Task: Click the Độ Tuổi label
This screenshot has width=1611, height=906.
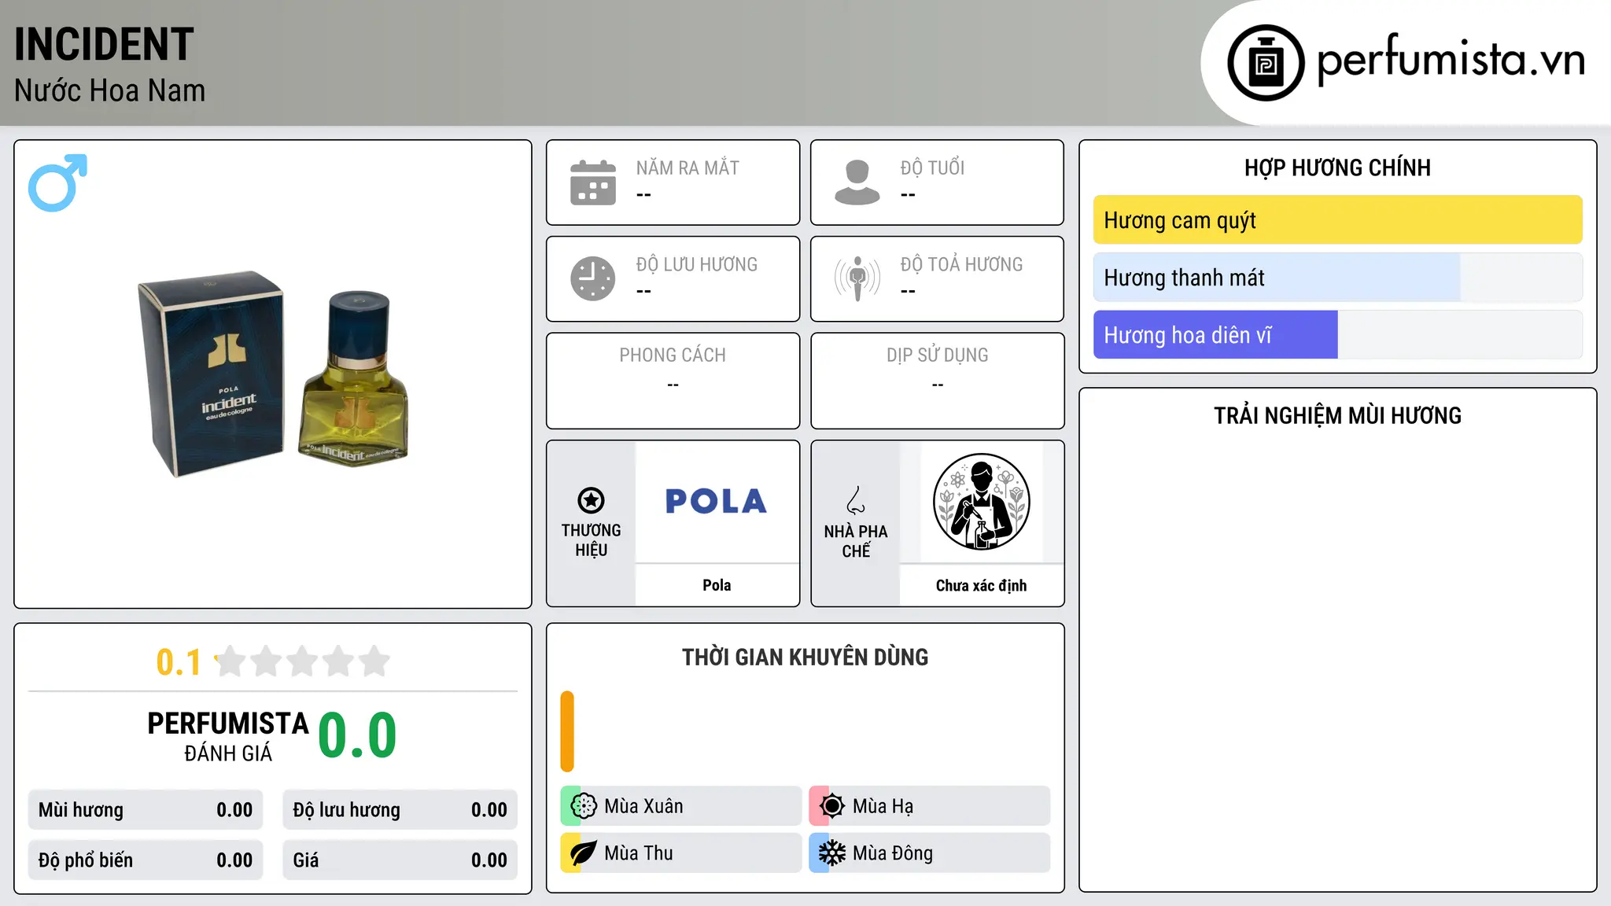Action: click(x=932, y=168)
